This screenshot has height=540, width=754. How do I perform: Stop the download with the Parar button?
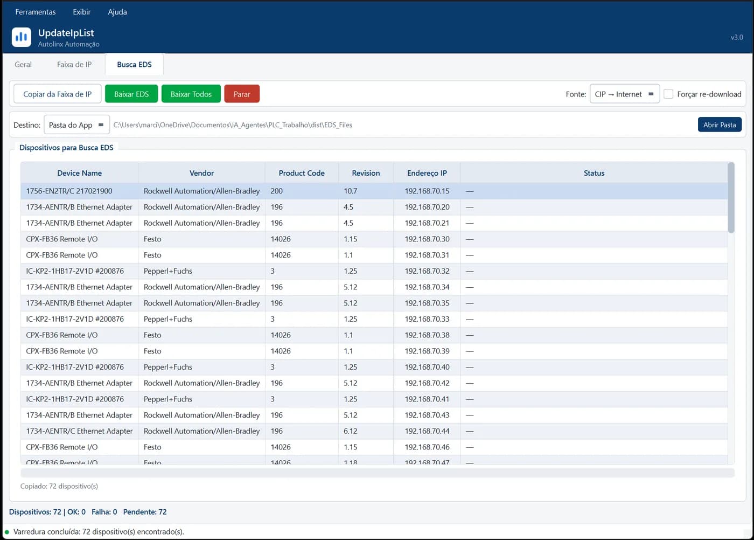[x=242, y=94]
